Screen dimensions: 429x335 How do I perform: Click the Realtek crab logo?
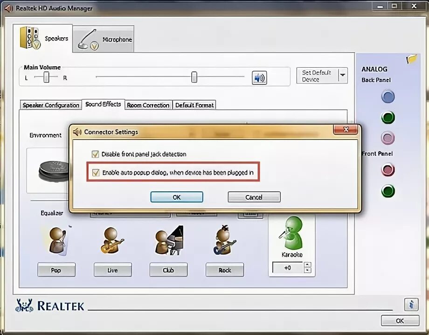click(x=24, y=305)
